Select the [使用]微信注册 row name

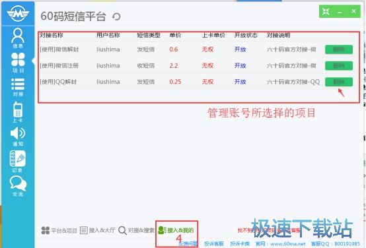[59, 66]
